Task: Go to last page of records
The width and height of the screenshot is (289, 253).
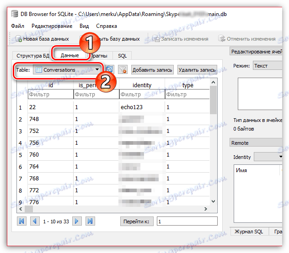Action: 90,221
